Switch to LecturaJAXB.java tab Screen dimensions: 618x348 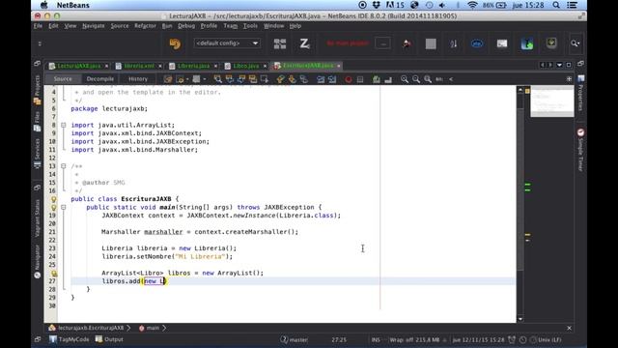78,66
